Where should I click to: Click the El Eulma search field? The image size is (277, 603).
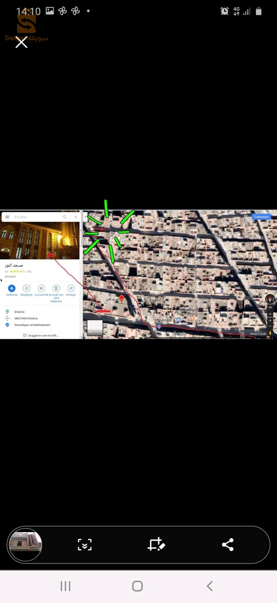[37, 217]
